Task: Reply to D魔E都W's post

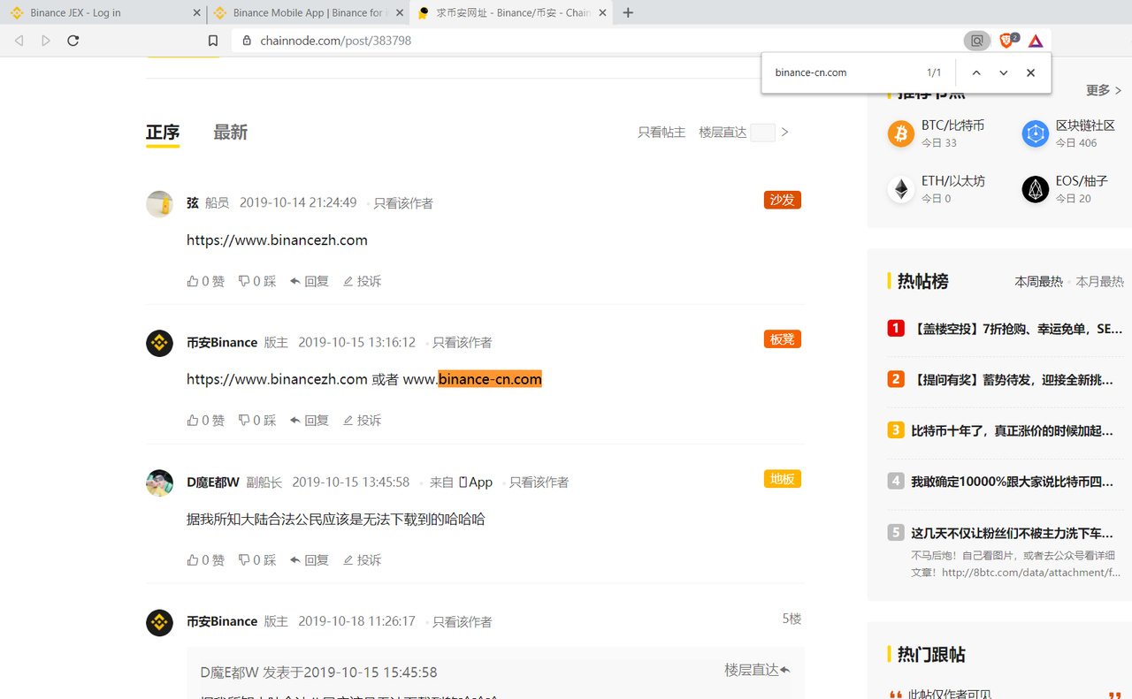Action: 310,560
